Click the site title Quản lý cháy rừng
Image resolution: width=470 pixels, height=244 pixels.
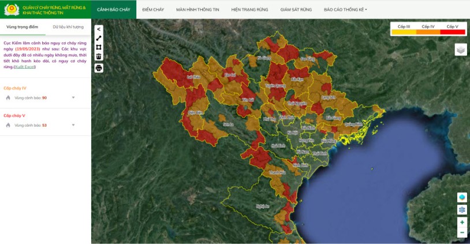pos(54,10)
